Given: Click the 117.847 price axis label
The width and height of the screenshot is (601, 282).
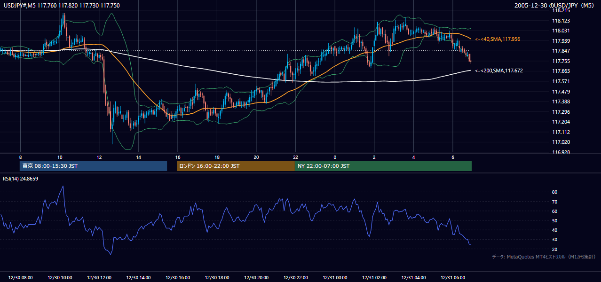Looking at the screenshot, I should (x=561, y=51).
